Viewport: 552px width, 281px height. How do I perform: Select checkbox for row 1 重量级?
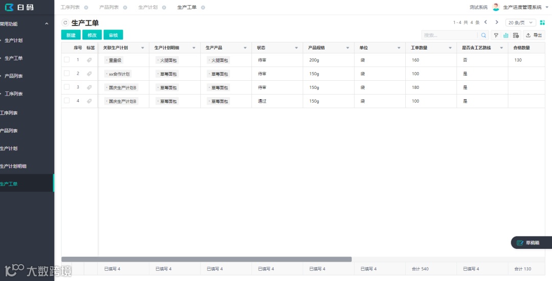66,60
